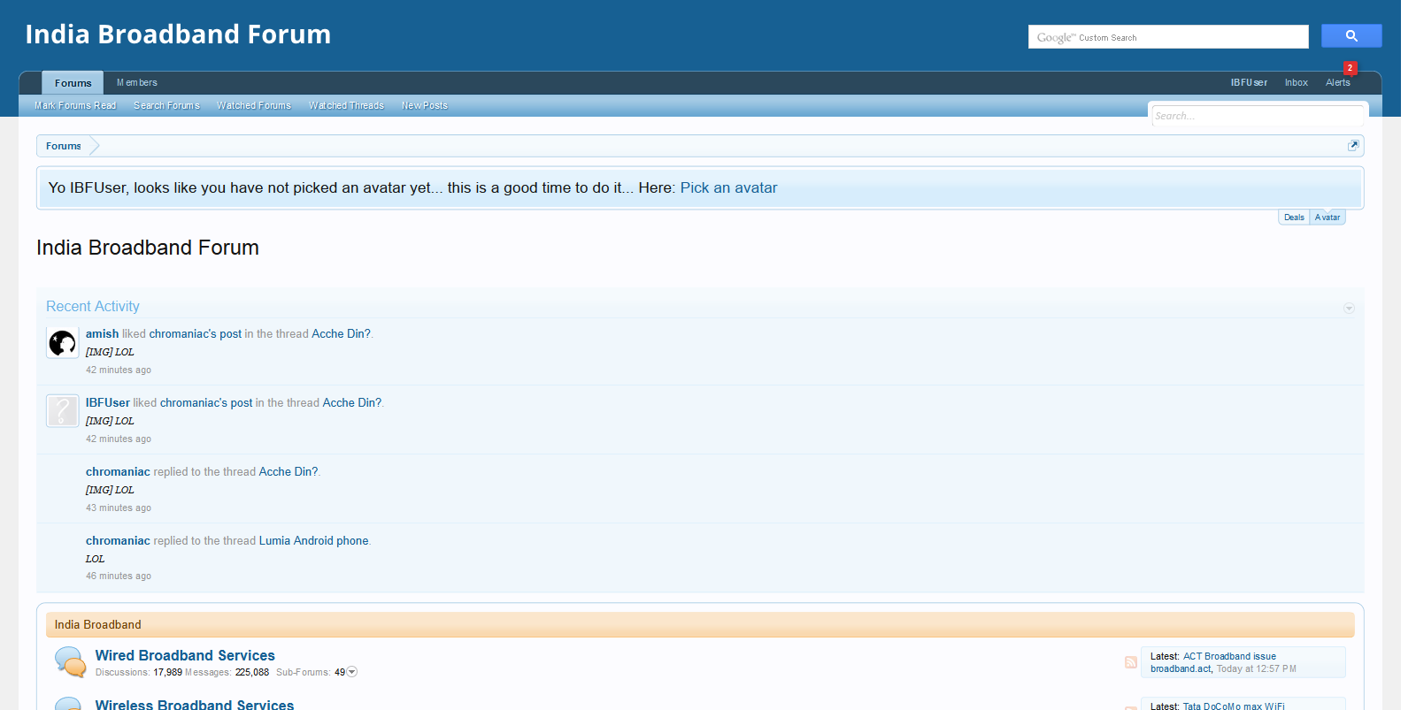
Task: Focus the Google Custom Search field
Action: click(x=1168, y=37)
